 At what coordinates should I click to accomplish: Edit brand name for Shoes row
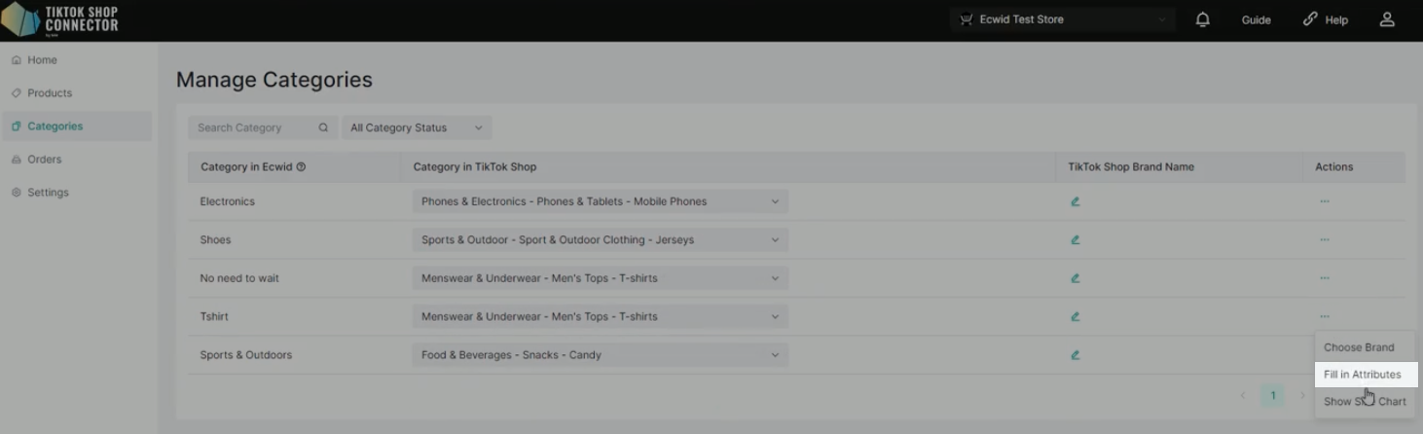pos(1075,239)
